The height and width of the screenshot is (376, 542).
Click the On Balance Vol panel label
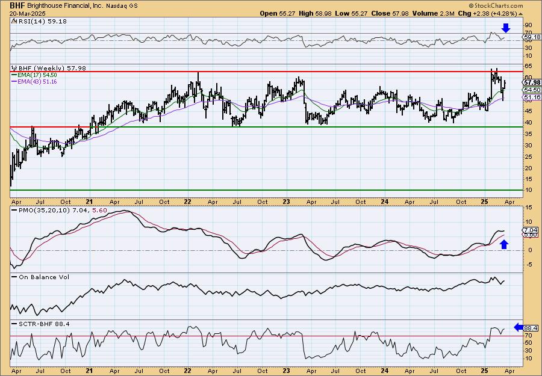(x=43, y=277)
